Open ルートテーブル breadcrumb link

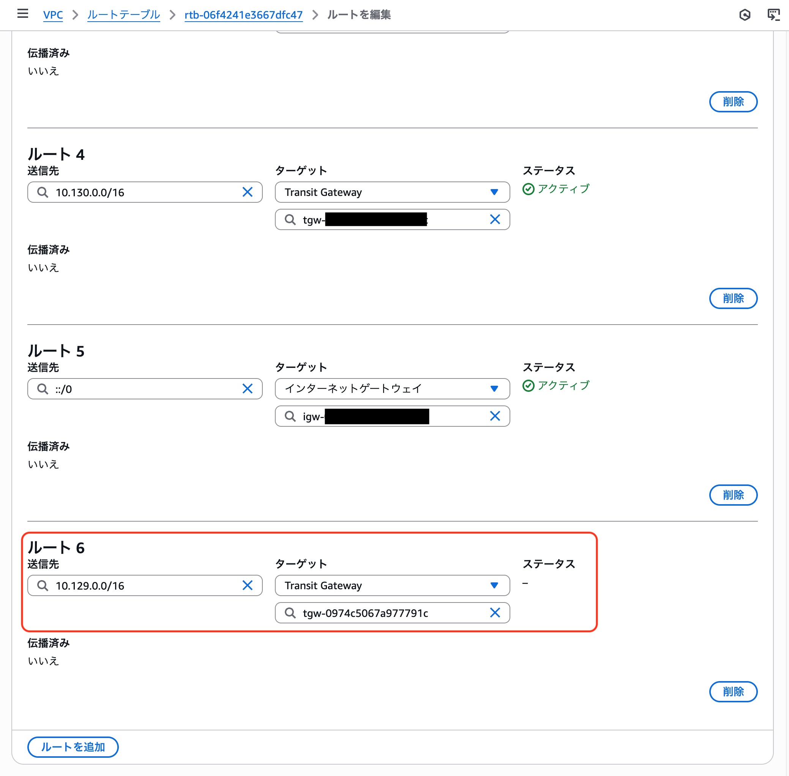(123, 15)
